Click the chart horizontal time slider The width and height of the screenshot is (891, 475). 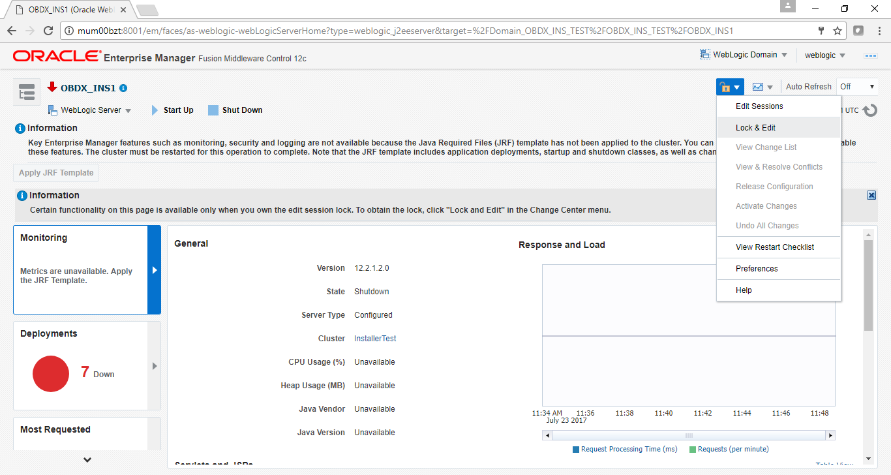coord(689,435)
